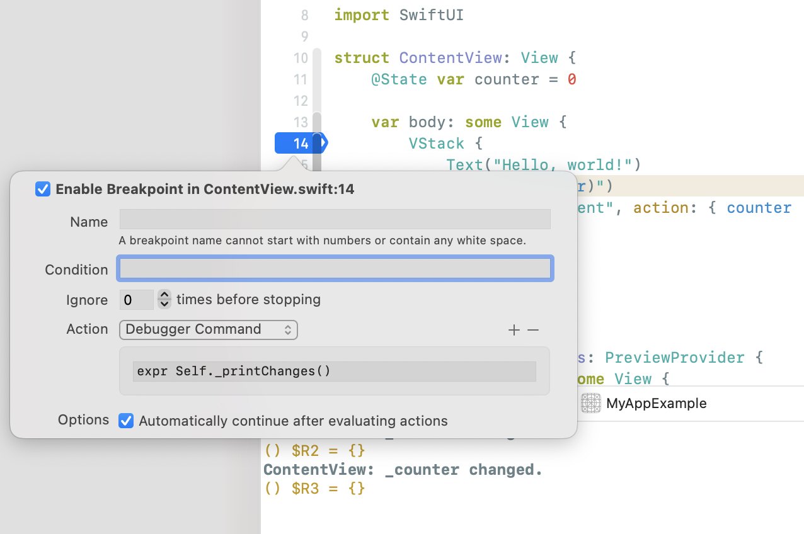Focus the Condition text field

click(335, 269)
